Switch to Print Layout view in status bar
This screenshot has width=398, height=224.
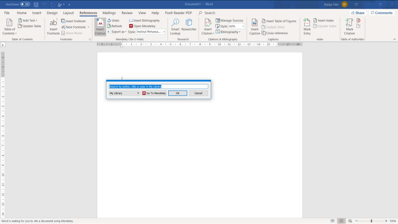(341, 221)
